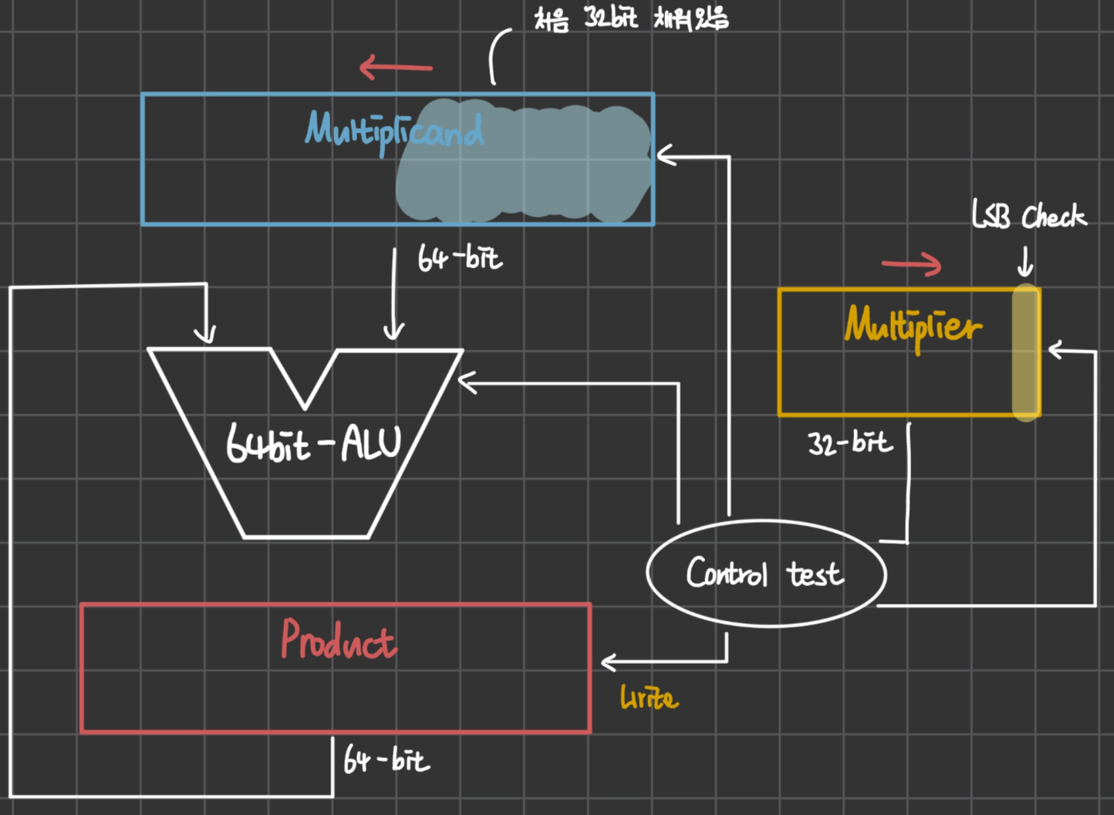Screen dimensions: 1114x815
Task: Click the blue shaded Multiplicand region
Action: [x=524, y=160]
